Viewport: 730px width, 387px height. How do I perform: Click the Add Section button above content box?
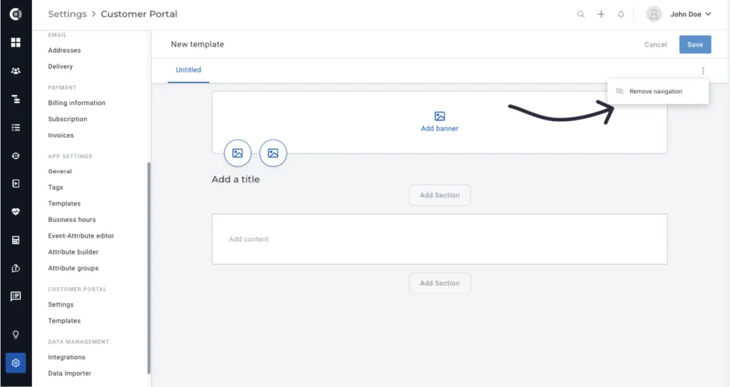coord(439,195)
